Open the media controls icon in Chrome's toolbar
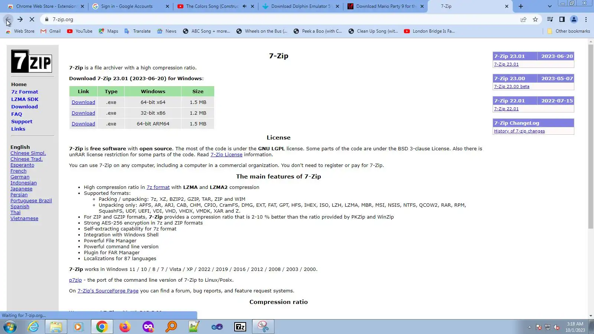This screenshot has height=334, width=594. click(x=550, y=19)
